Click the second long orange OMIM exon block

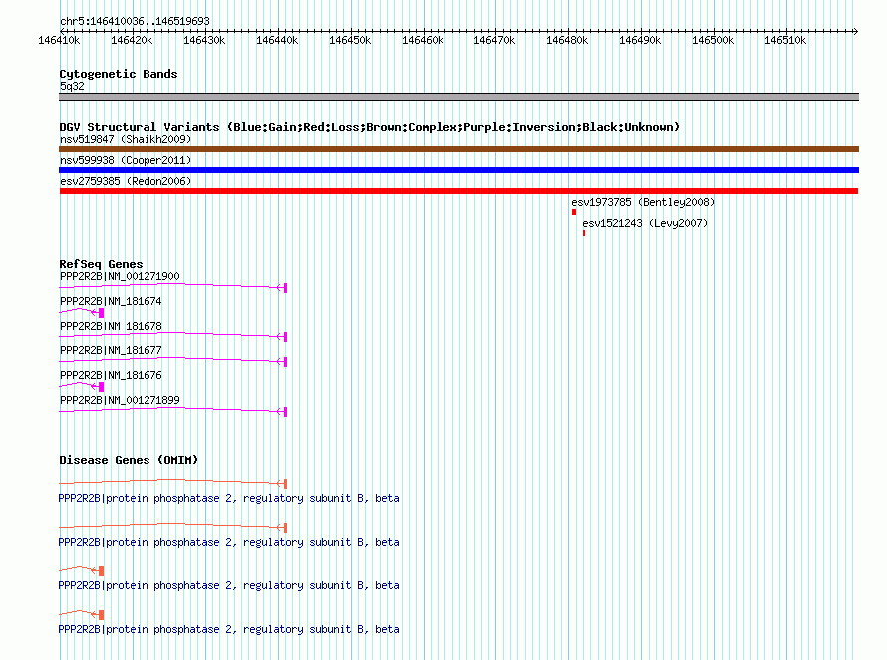pyautogui.click(x=286, y=528)
